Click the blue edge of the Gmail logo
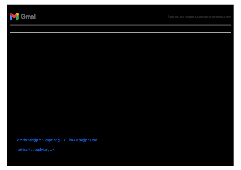 coord(11,17)
